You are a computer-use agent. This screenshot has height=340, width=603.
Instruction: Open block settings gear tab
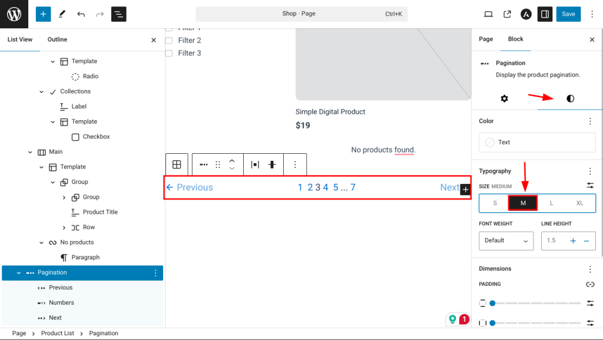click(x=504, y=98)
